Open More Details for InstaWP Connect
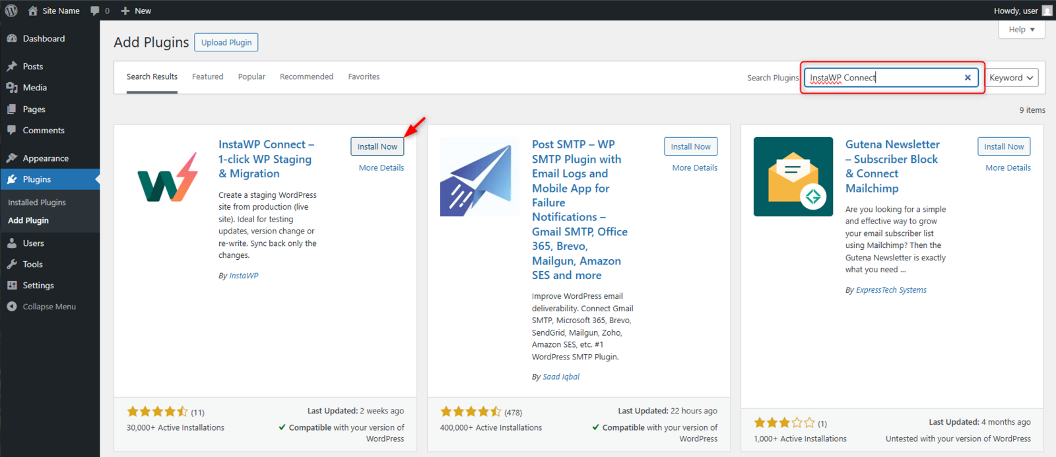 381,168
